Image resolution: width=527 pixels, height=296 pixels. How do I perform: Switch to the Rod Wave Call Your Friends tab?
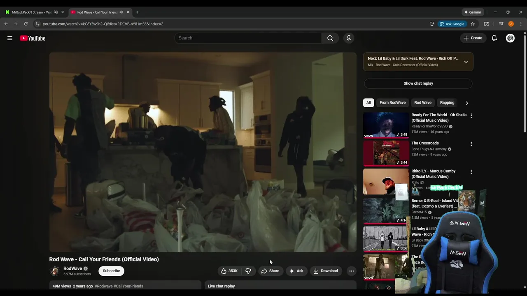[x=97, y=12]
